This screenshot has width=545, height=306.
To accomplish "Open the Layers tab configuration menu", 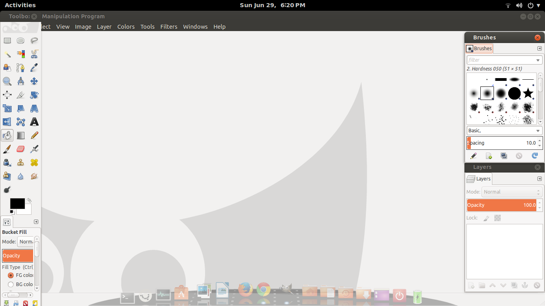I will (539, 179).
